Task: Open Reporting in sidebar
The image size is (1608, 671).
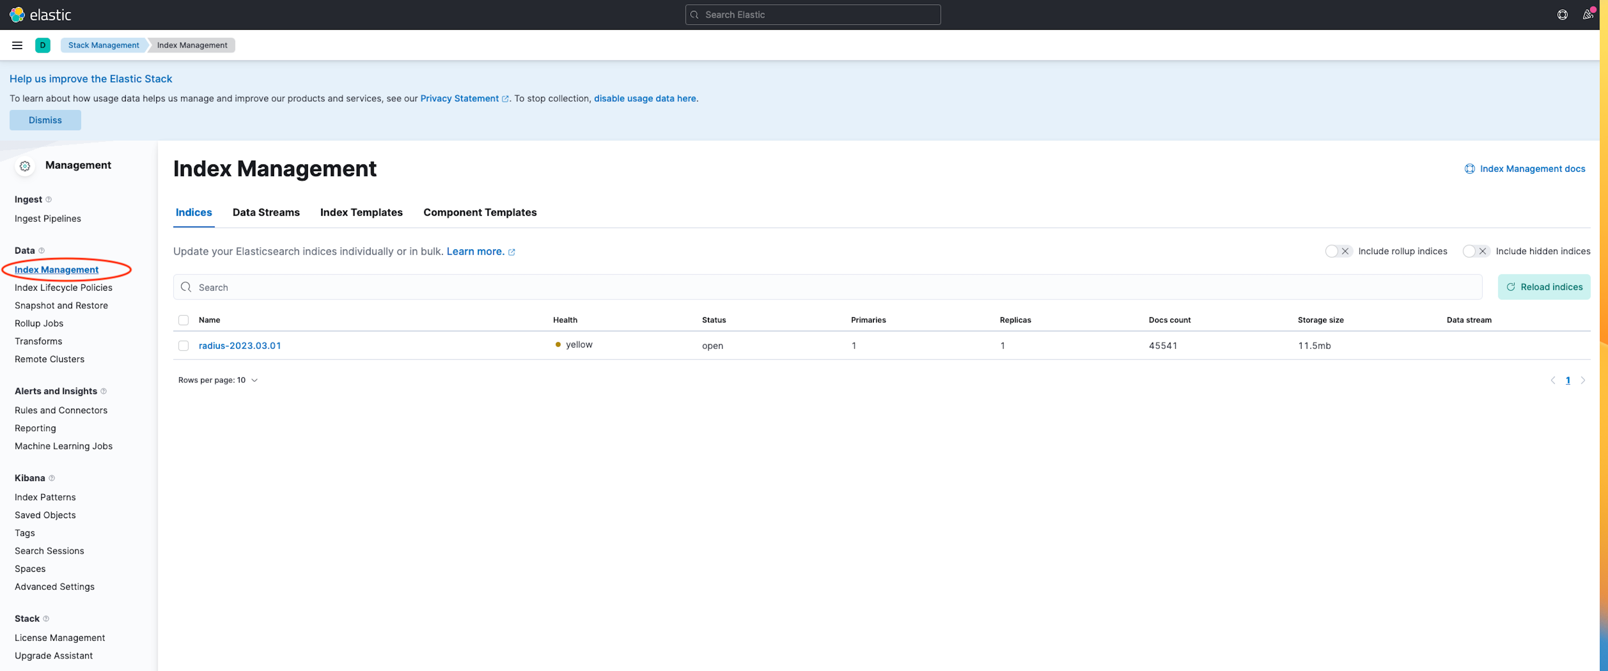Action: (36, 428)
